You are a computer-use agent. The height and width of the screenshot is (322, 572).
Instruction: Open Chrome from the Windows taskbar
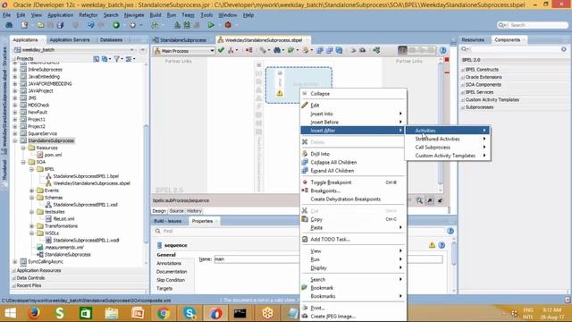164,313
